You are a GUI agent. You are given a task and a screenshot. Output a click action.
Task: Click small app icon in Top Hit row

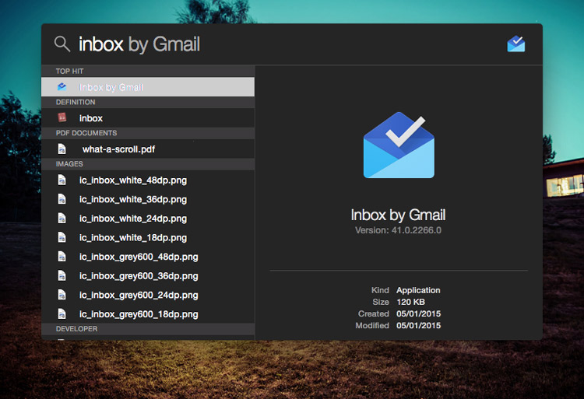coord(62,87)
